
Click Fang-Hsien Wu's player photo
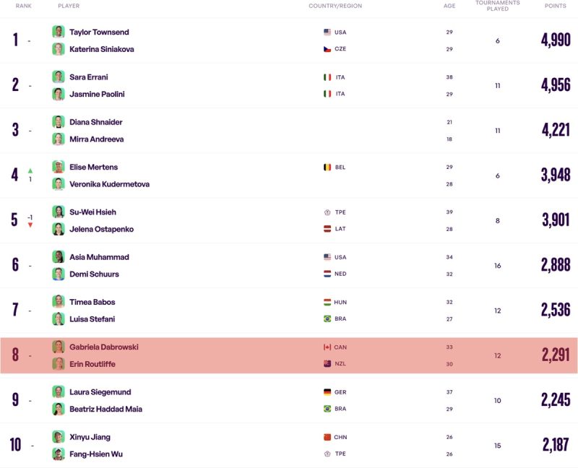[x=59, y=454]
